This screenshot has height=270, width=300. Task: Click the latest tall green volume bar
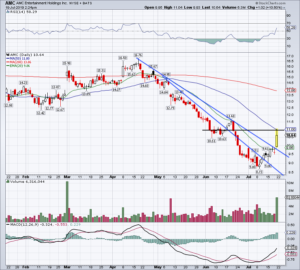pyautogui.click(x=277, y=210)
